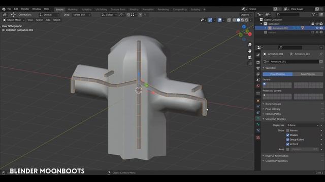Collapse the Collection tree item
Screen dimensions: 325x182
(262, 24)
